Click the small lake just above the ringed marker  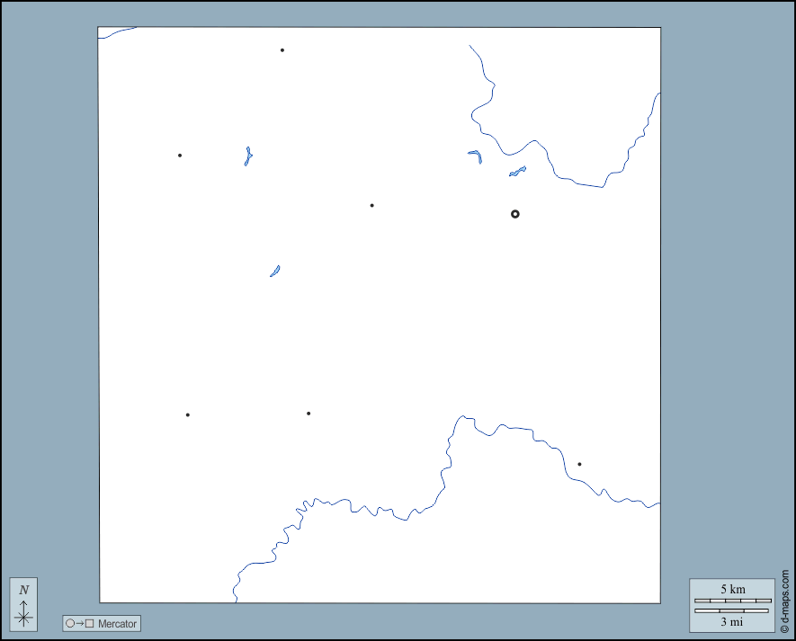(x=517, y=171)
